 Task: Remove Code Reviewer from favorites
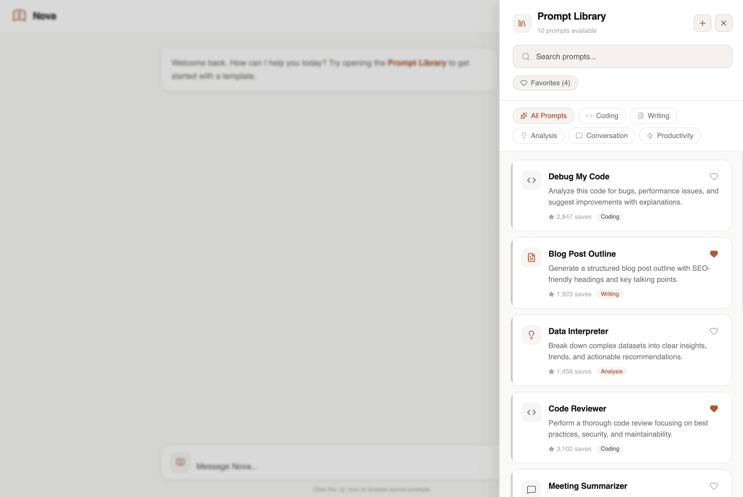click(x=713, y=409)
